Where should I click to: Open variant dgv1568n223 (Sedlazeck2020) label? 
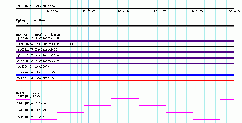[38, 61]
